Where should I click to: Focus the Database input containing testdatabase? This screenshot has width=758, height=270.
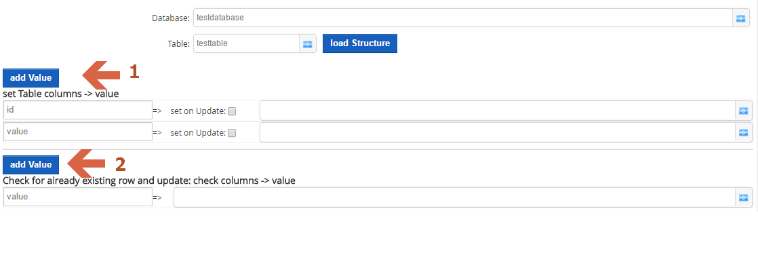(x=462, y=18)
